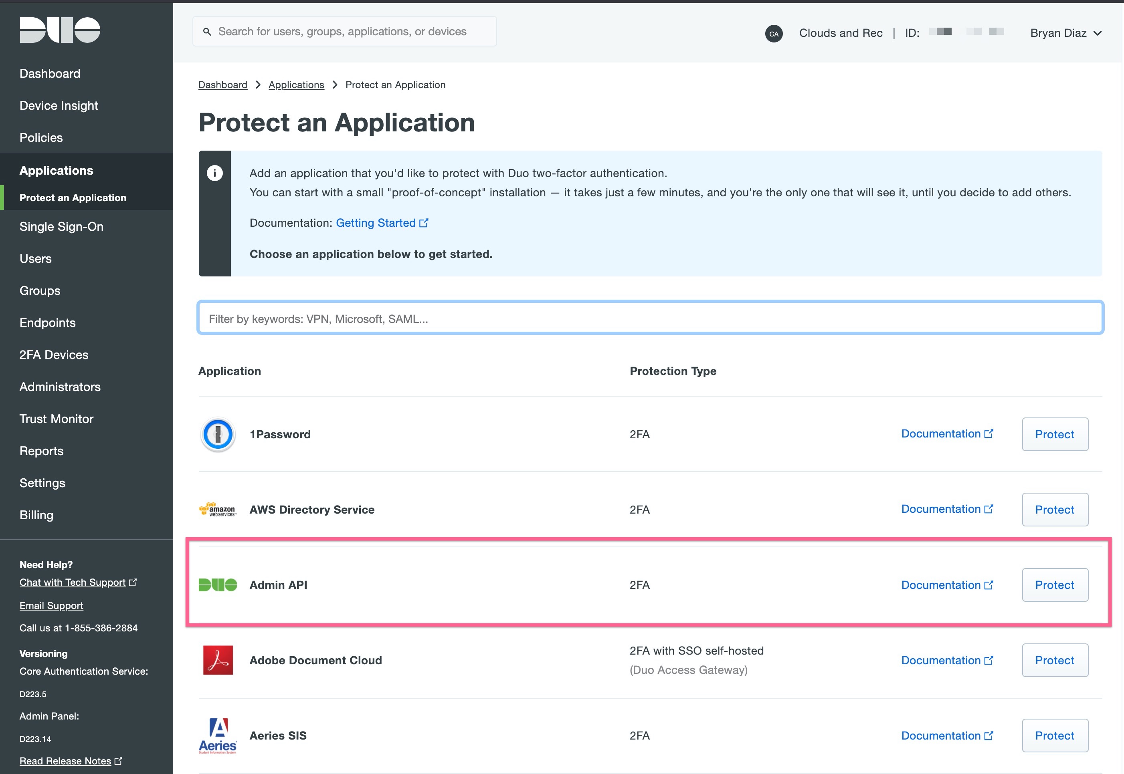Click the green Duo Admin API logo
The image size is (1124, 774).
[x=218, y=585]
